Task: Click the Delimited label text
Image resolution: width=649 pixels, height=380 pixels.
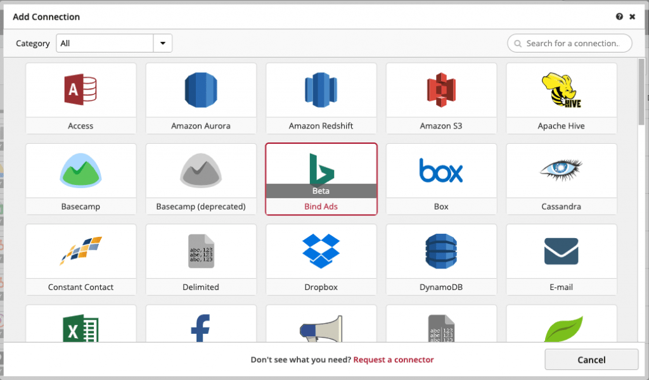Action: click(x=201, y=287)
